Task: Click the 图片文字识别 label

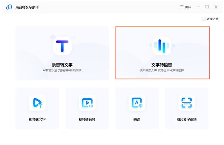Action: 187,119
